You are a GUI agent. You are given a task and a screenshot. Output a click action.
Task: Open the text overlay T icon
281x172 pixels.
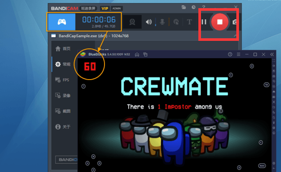tap(189, 22)
